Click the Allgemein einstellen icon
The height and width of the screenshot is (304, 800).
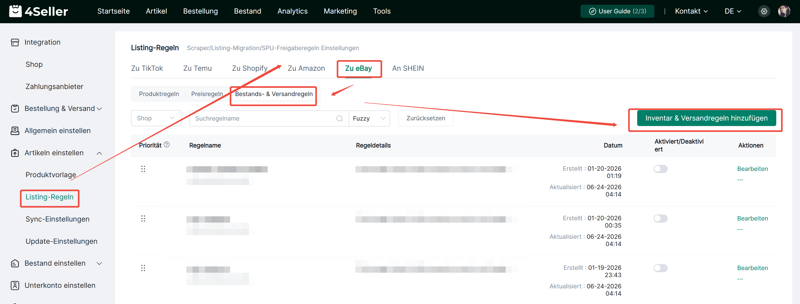point(15,131)
